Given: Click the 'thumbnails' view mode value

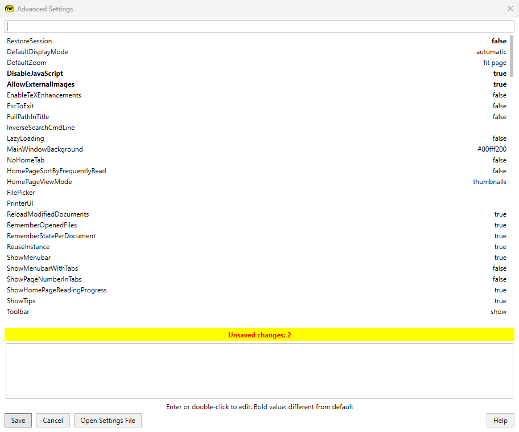Looking at the screenshot, I should point(489,182).
